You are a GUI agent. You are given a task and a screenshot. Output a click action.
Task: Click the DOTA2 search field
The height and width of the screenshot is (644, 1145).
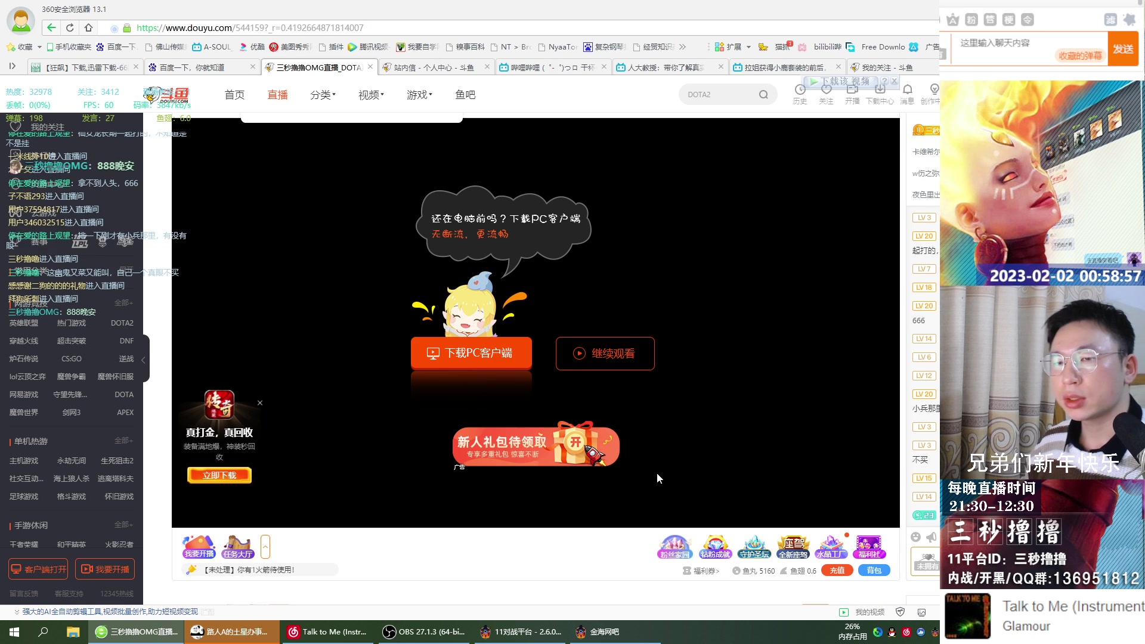pos(719,94)
